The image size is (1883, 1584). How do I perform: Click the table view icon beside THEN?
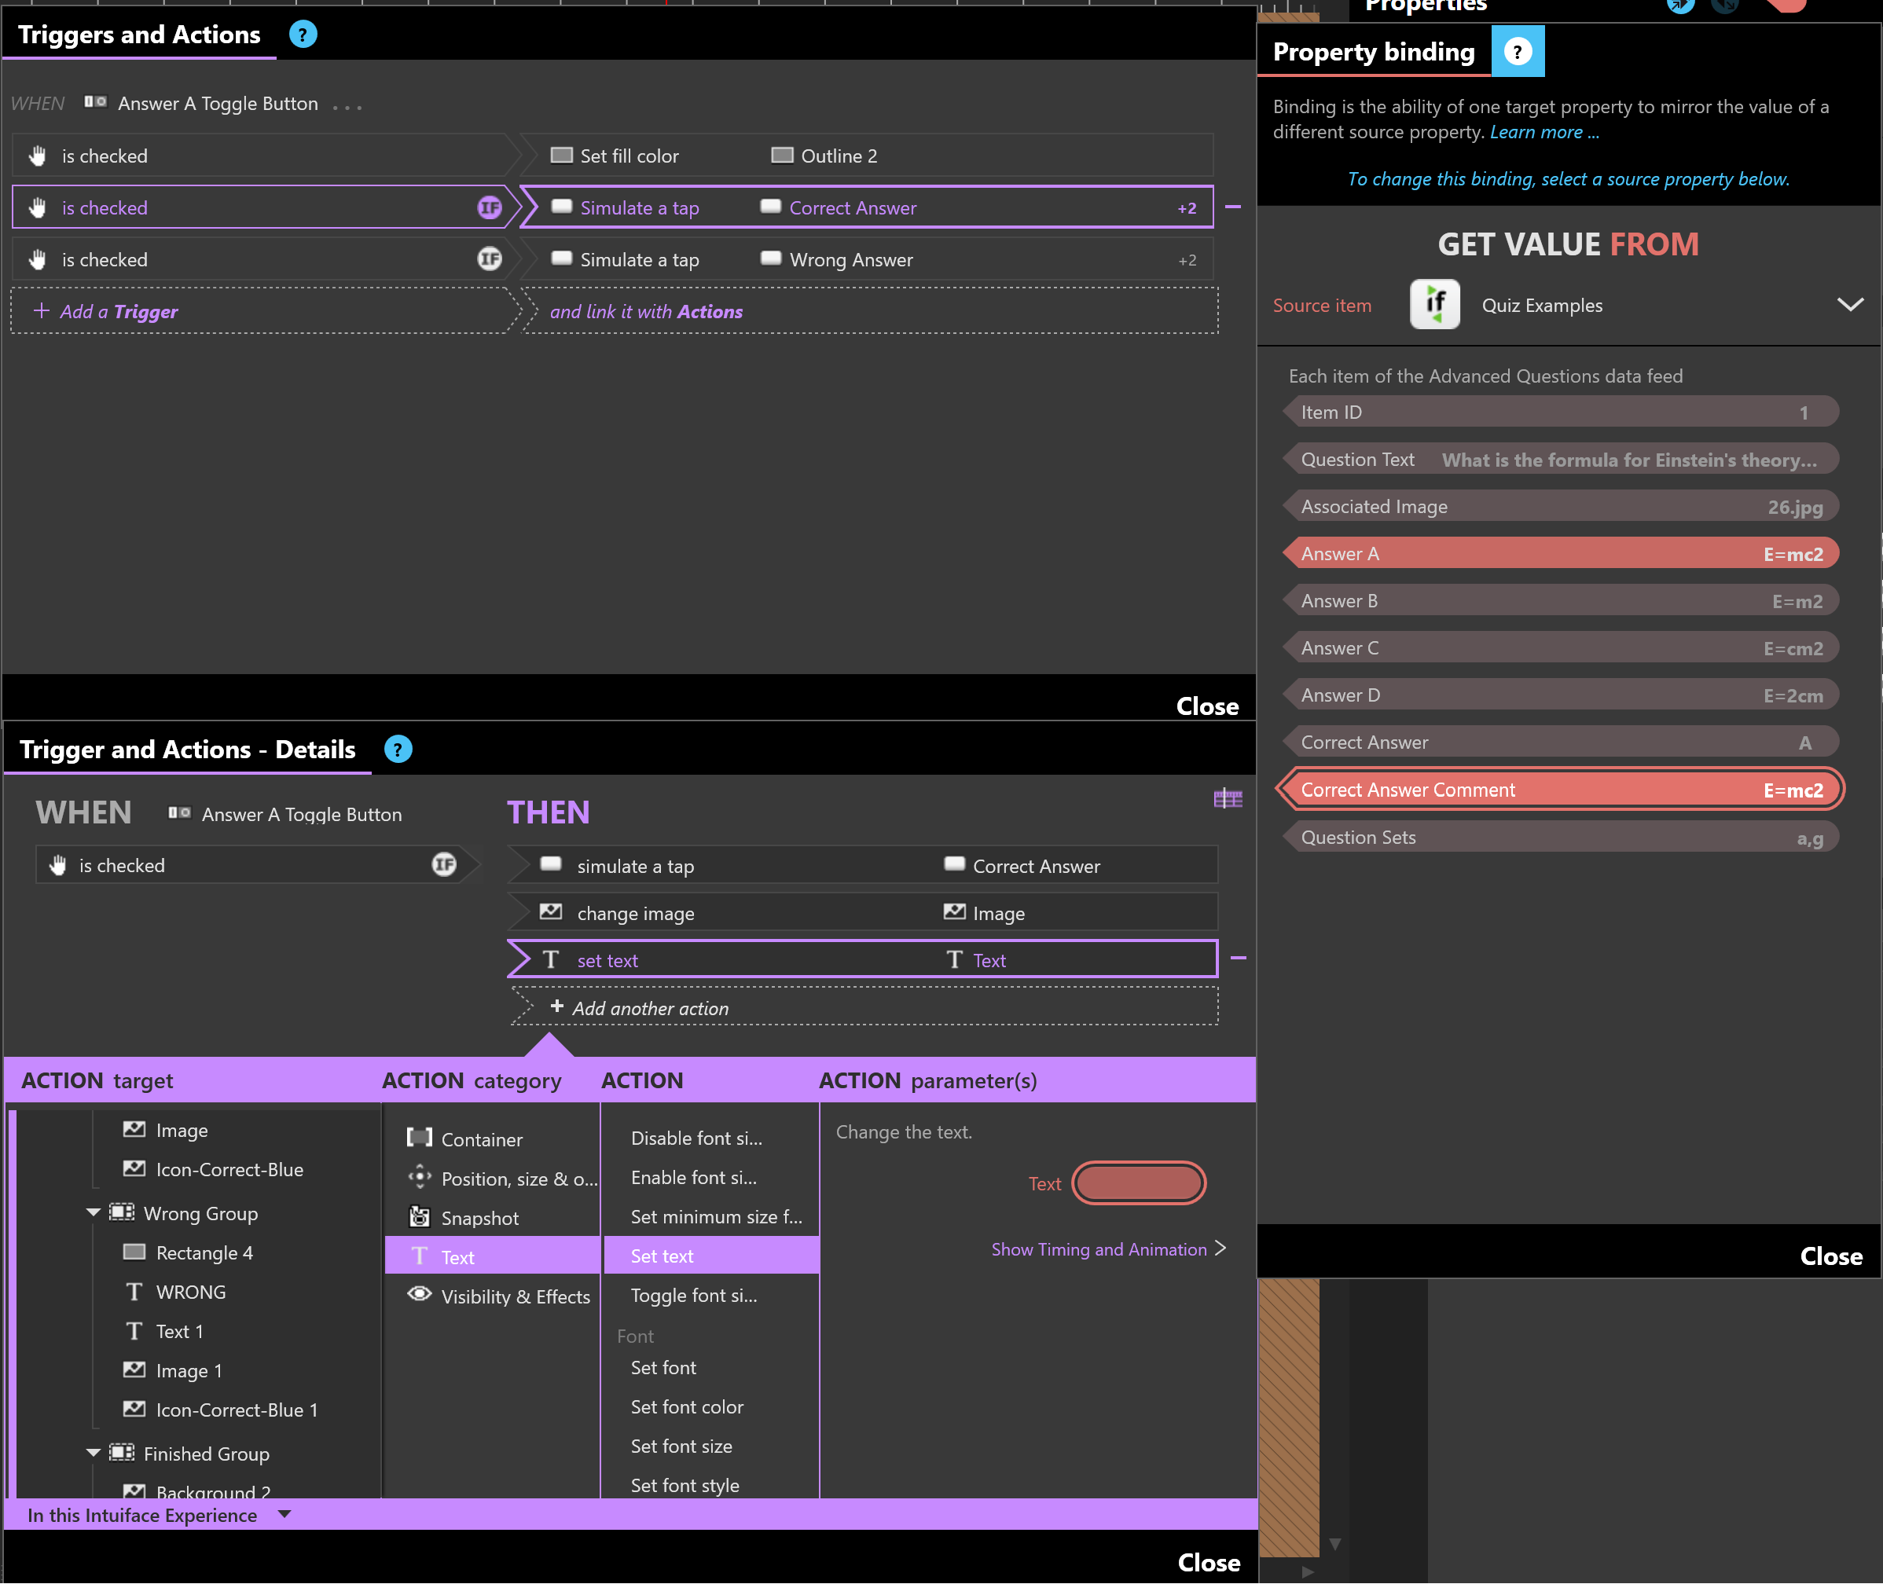click(x=1227, y=798)
